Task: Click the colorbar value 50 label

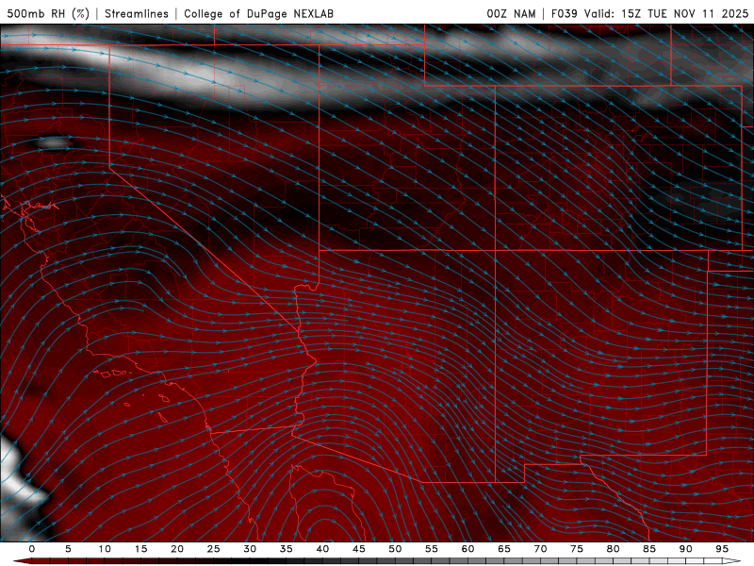Action: 395,549
